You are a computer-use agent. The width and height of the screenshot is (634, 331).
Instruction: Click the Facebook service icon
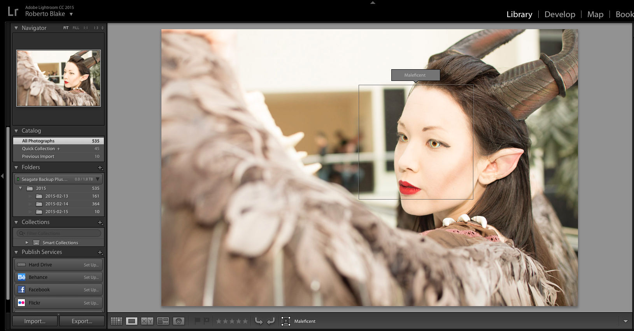(x=21, y=289)
